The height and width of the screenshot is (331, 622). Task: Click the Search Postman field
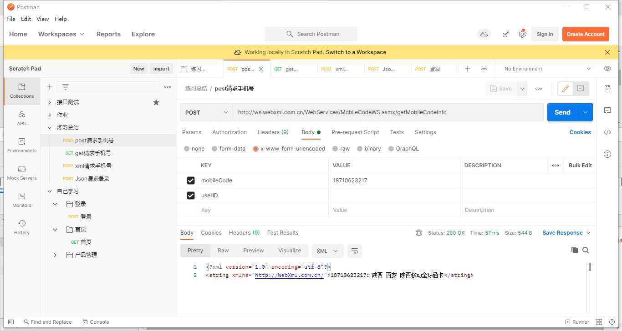pos(311,34)
